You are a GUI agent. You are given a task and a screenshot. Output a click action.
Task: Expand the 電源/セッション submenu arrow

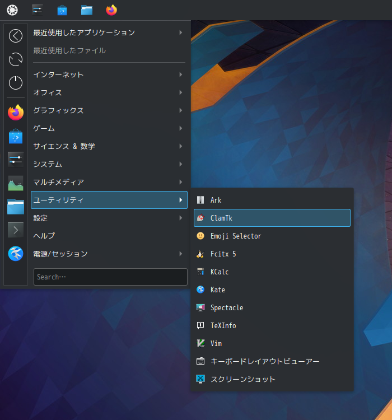click(181, 254)
